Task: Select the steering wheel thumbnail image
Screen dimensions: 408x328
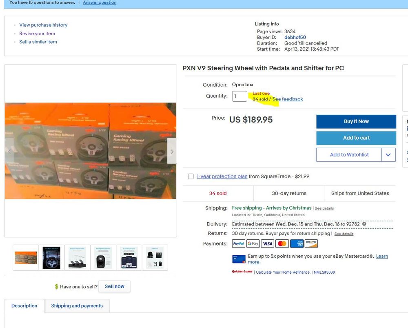Action: (x=51, y=258)
